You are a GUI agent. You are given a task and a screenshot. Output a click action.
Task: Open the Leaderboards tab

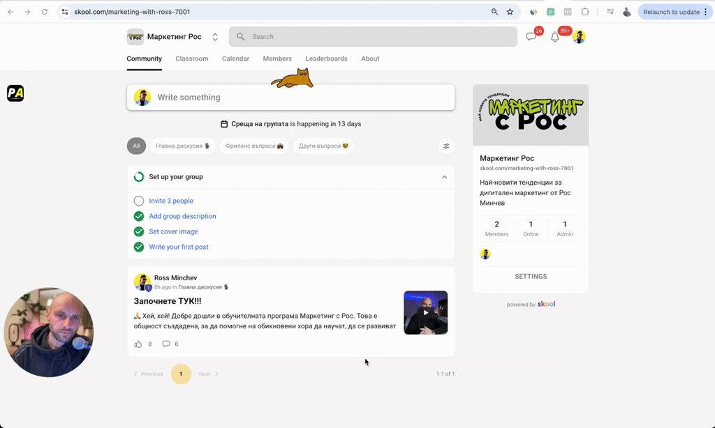click(327, 59)
